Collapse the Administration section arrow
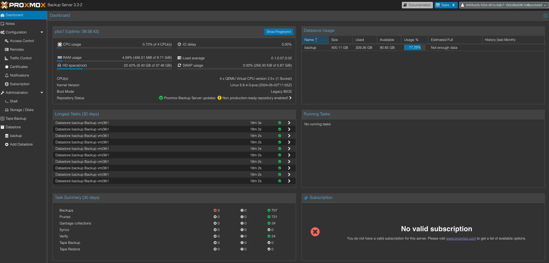This screenshot has width=549, height=263. pos(42,93)
